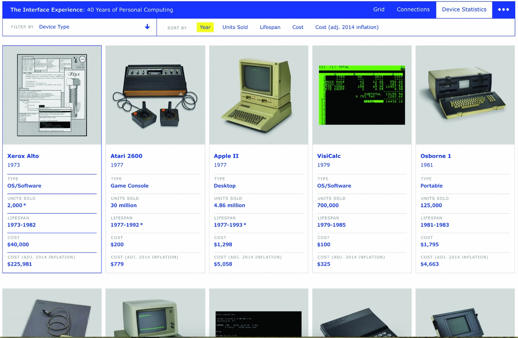This screenshot has height=338, width=518.
Task: Click the VisiCalc spreadsheet screenshot
Action: [x=362, y=95]
